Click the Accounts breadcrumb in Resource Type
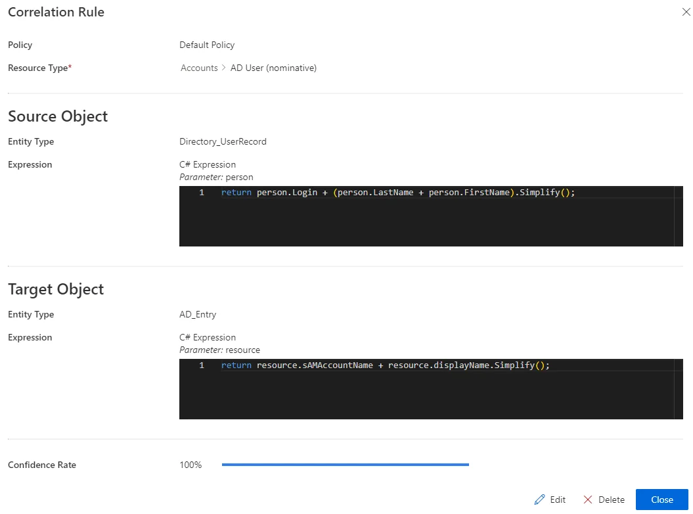The image size is (693, 514). (199, 68)
